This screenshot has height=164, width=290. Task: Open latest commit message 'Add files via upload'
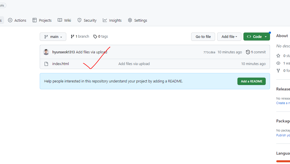coord(91,52)
